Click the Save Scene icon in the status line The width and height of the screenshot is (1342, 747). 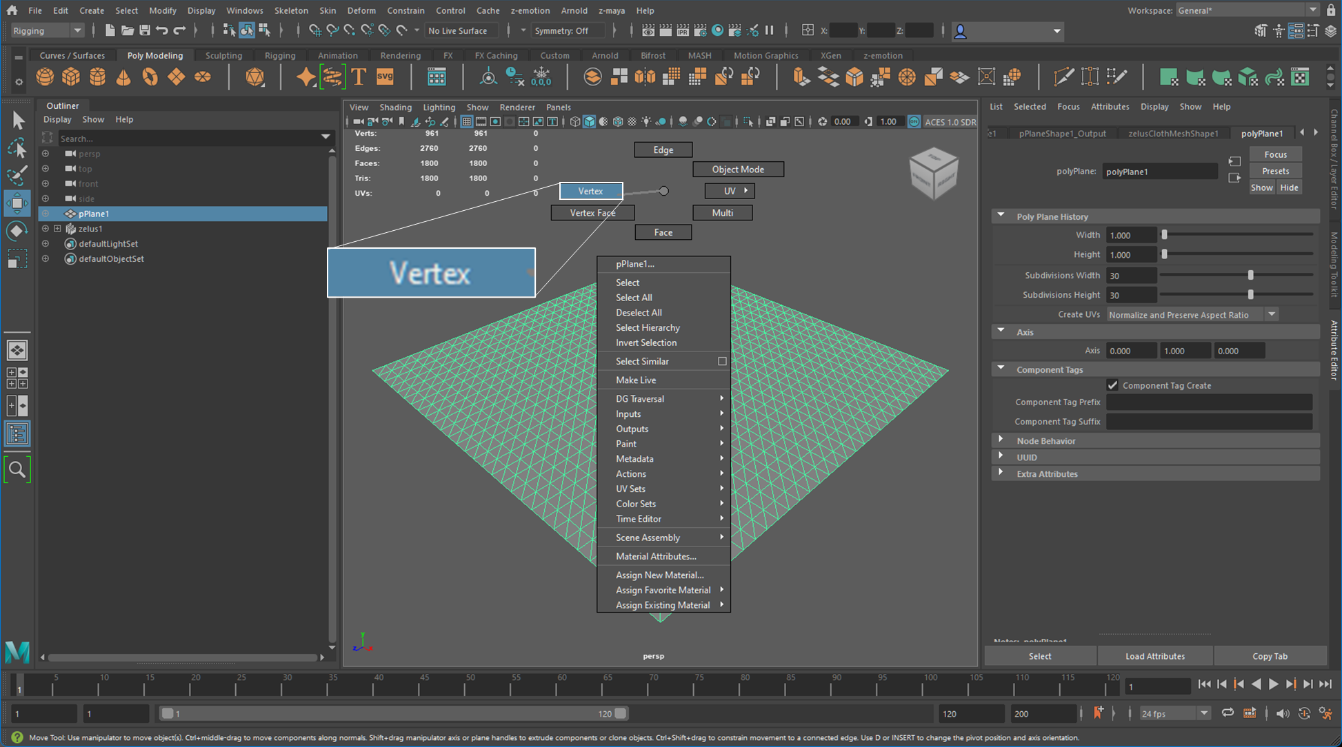[145, 30]
